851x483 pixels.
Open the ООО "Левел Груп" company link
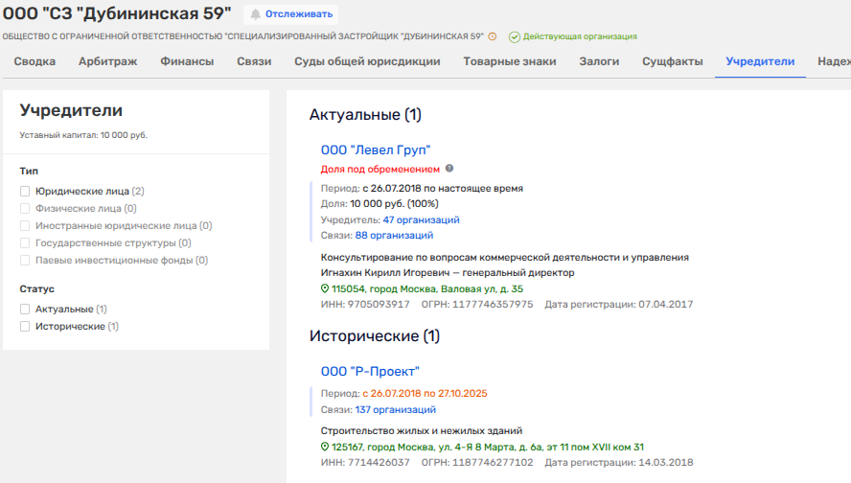(376, 149)
